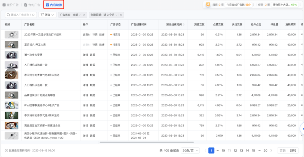Open the 筛选 filter dropdown
This screenshot has width=304, height=157.
coord(47,15)
